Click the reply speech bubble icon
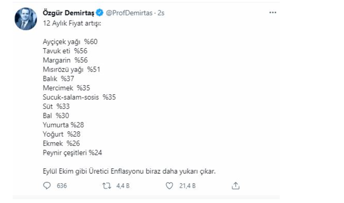Screen dimensions: 344x203 46,186
